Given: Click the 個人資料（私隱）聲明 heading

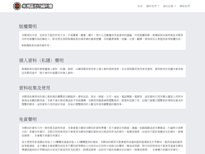Looking at the screenshot, I should coord(41,60).
